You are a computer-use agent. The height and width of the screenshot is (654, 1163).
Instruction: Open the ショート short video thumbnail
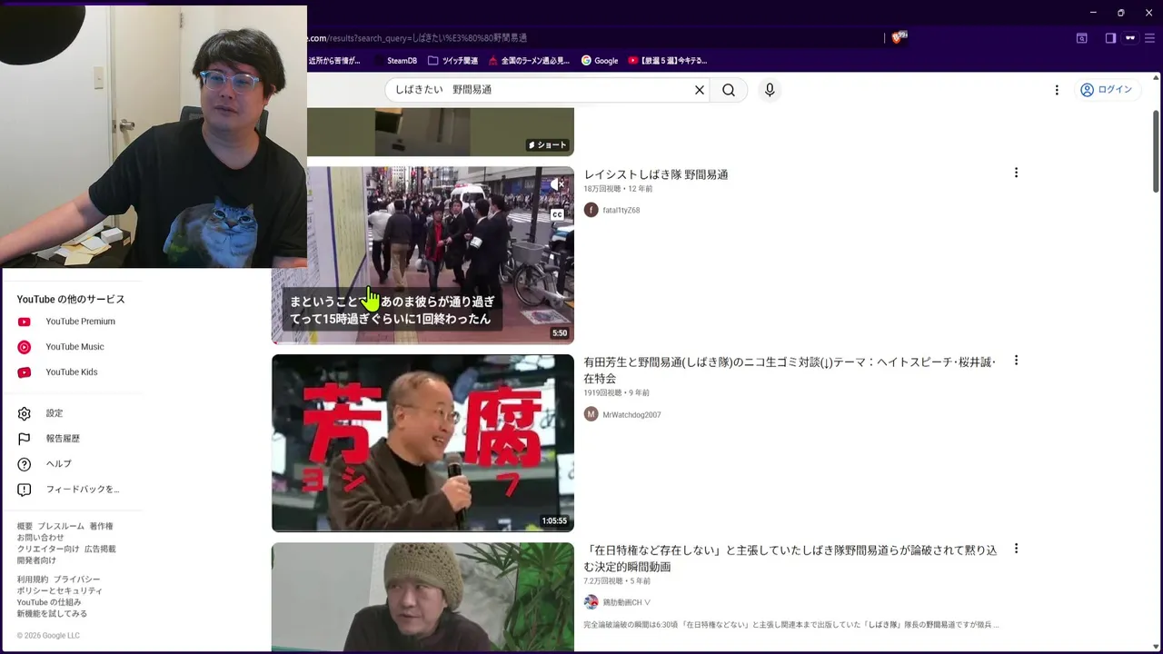[x=441, y=132]
